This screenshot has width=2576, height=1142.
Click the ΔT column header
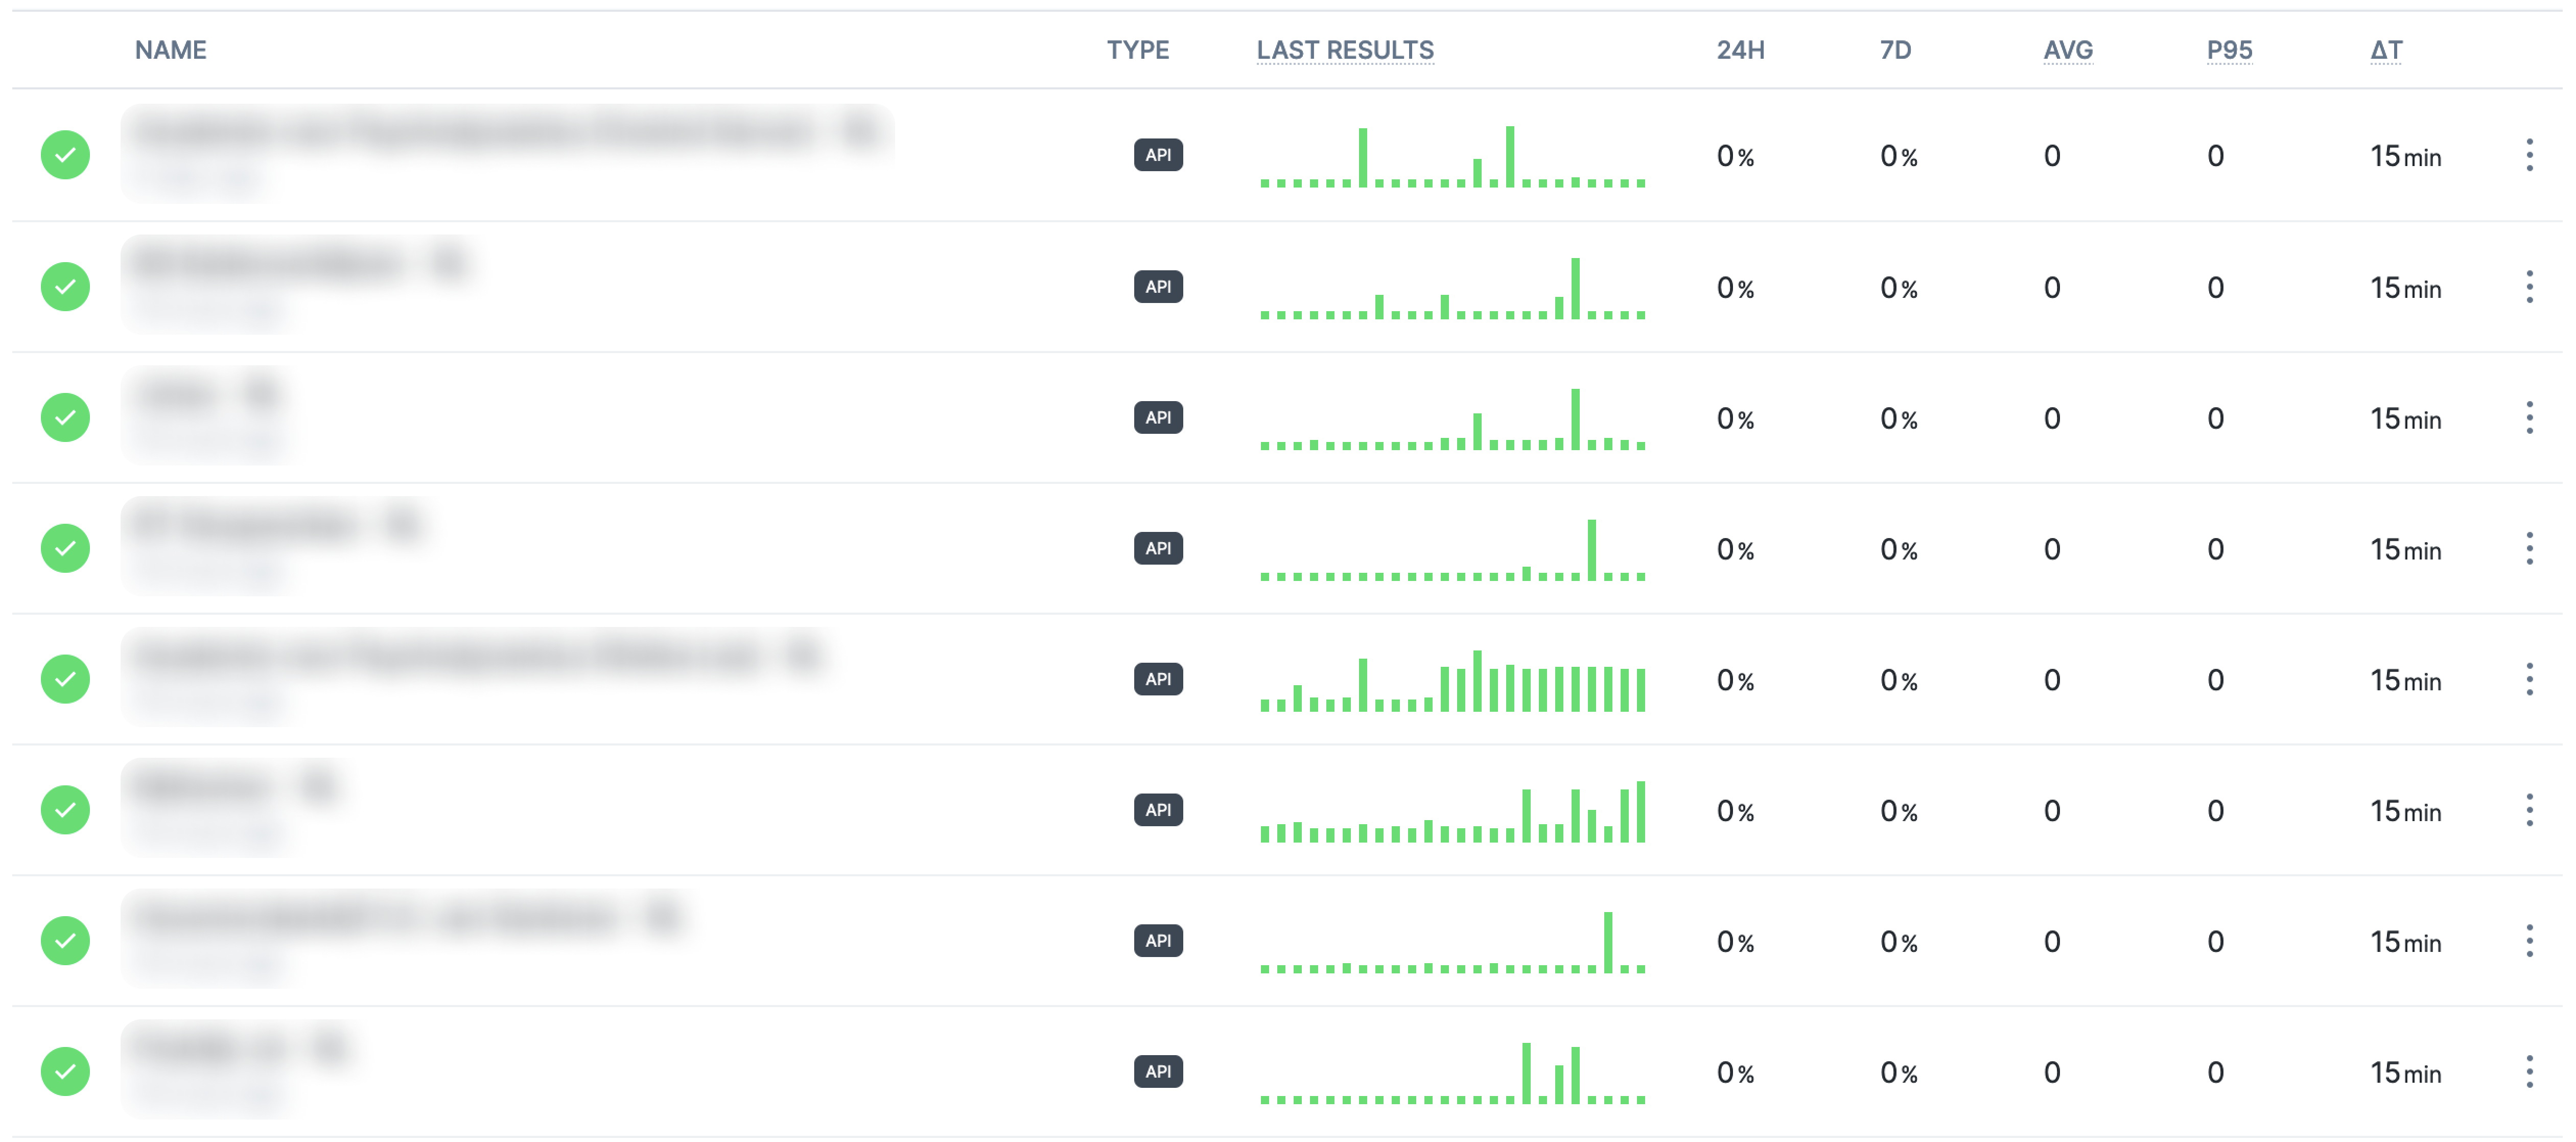(x=2386, y=50)
